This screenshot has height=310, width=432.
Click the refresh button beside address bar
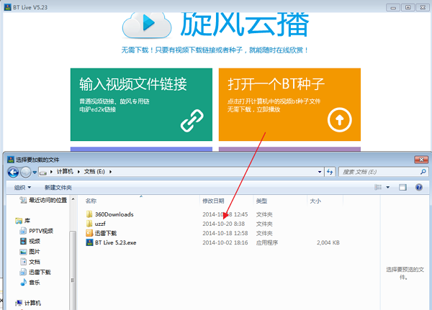click(x=330, y=172)
